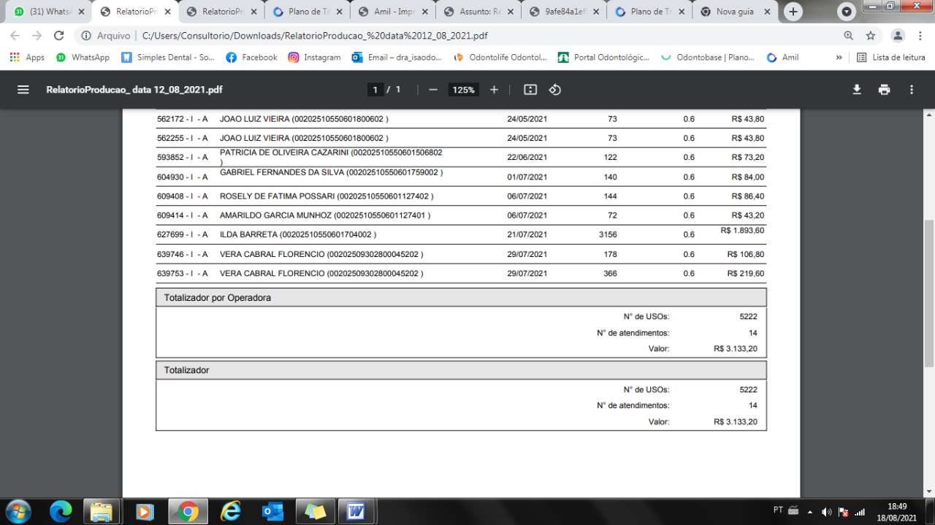
Task: Open PDF viewer more actions menu
Action: (x=911, y=90)
